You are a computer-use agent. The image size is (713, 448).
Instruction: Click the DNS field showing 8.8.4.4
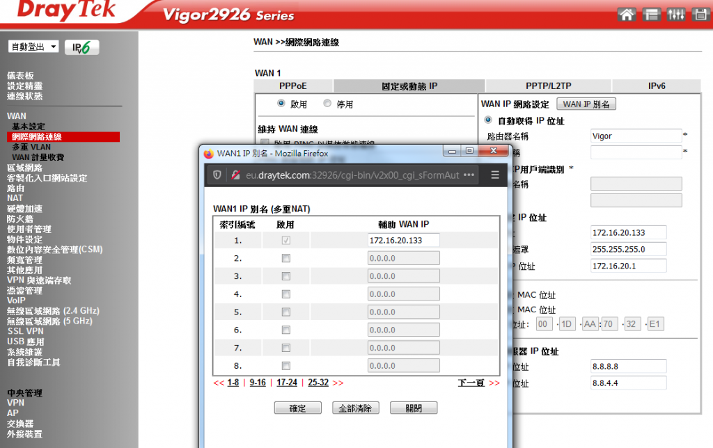point(629,383)
